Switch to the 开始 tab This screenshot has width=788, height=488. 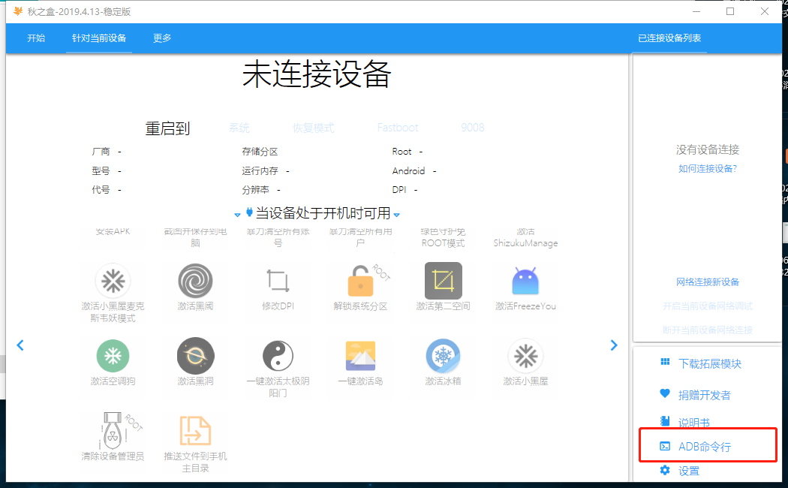click(36, 38)
